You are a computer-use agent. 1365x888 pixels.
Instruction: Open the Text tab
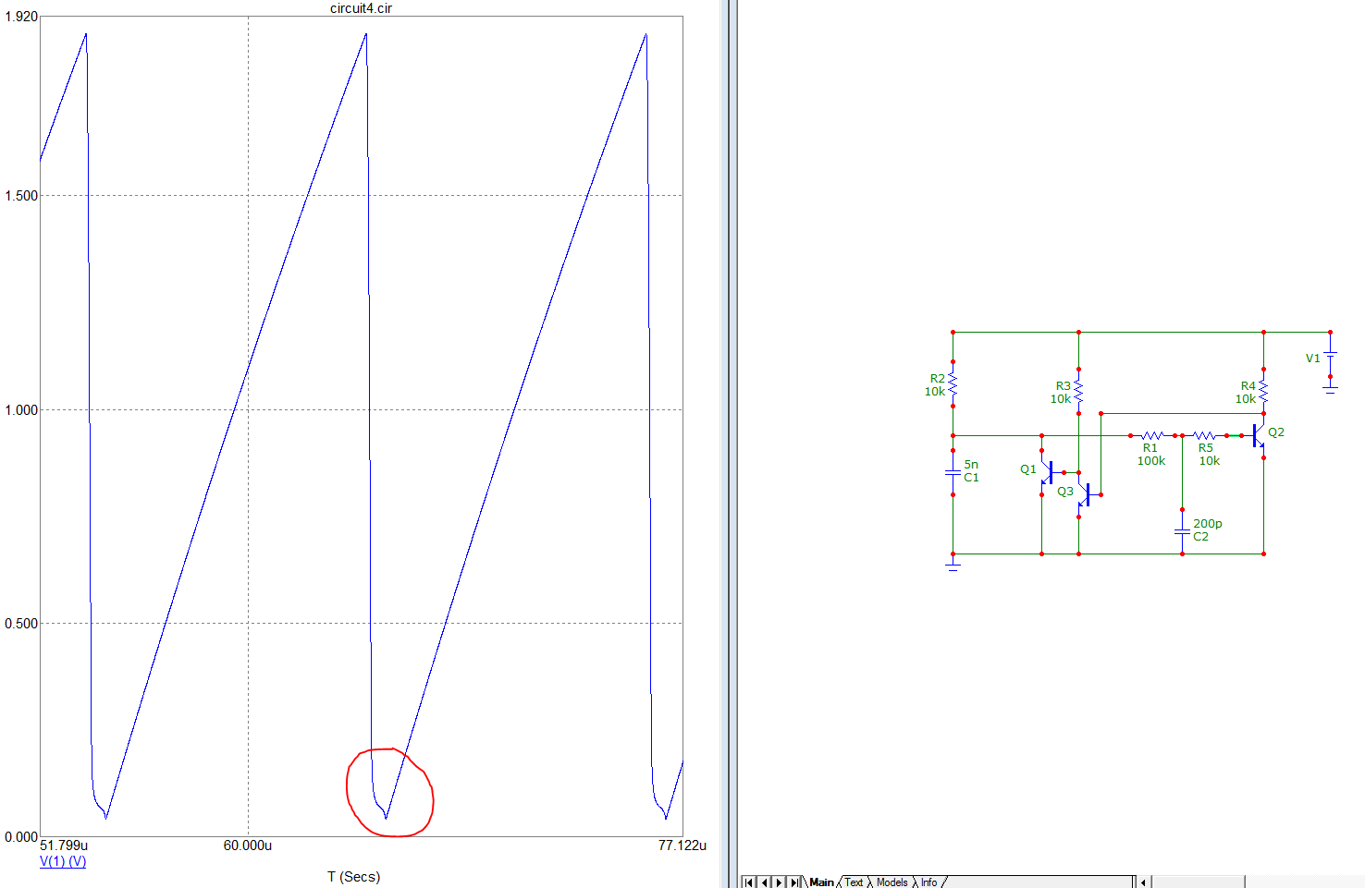click(x=854, y=882)
